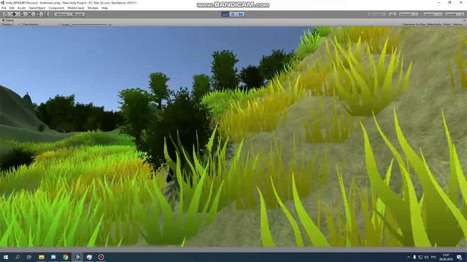Select the Move tool
Image resolution: width=467 pixels, height=262 pixels.
tap(14, 15)
